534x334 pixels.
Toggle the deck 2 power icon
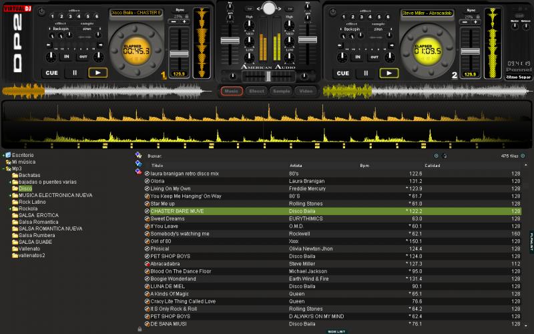click(332, 12)
